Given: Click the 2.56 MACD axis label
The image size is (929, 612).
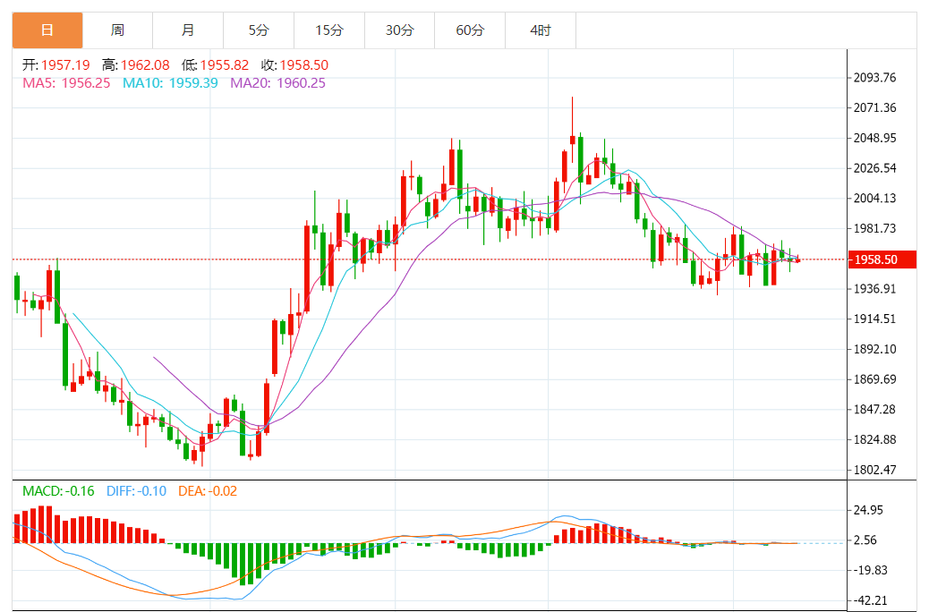Looking at the screenshot, I should (865, 540).
